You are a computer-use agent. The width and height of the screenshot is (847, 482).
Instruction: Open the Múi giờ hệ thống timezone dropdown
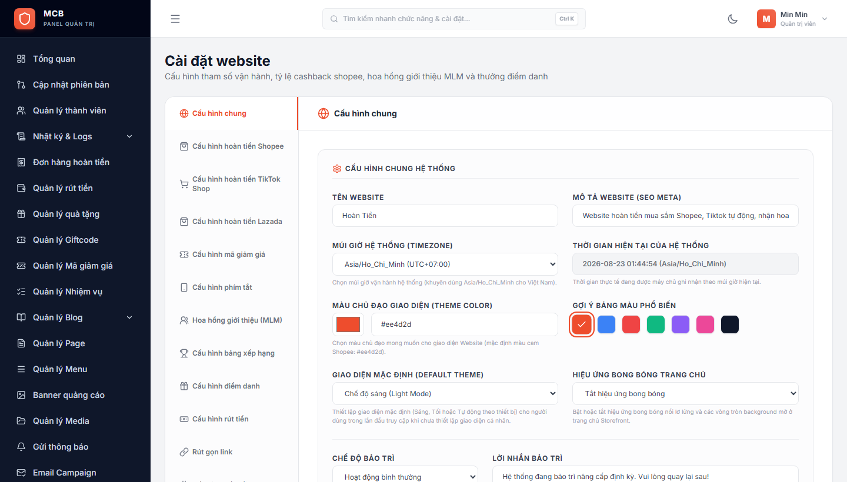tap(445, 264)
